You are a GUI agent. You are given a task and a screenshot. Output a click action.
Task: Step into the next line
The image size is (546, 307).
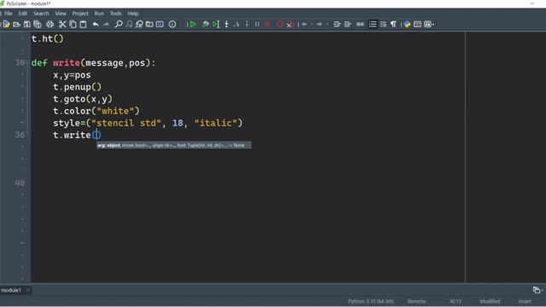point(226,25)
